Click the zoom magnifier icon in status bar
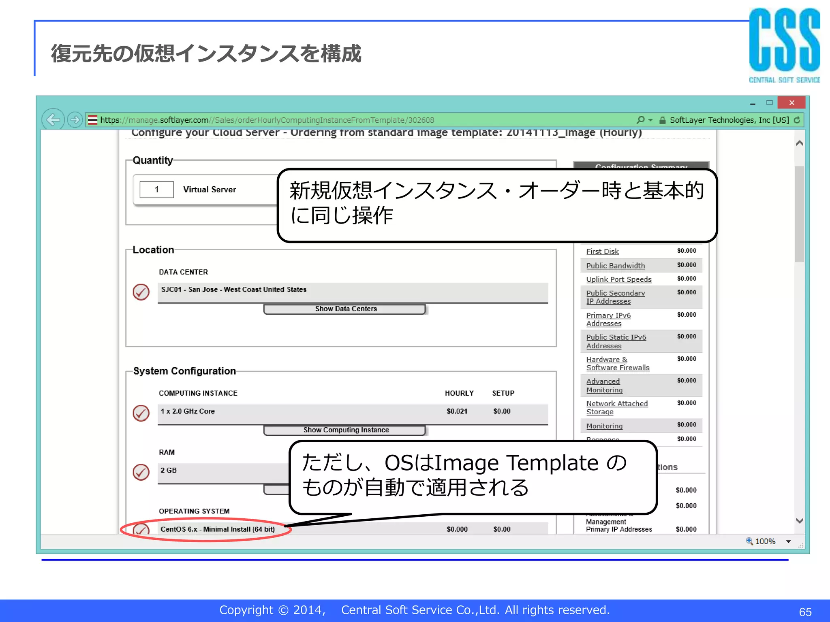The height and width of the screenshot is (622, 830). point(749,541)
